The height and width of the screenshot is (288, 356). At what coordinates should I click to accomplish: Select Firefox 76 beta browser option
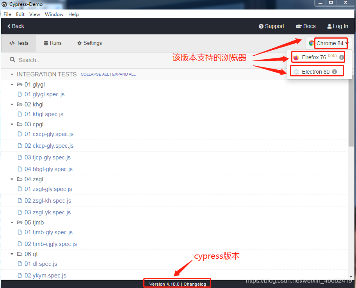(x=319, y=57)
